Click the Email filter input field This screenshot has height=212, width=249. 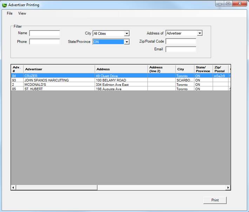click(x=181, y=49)
